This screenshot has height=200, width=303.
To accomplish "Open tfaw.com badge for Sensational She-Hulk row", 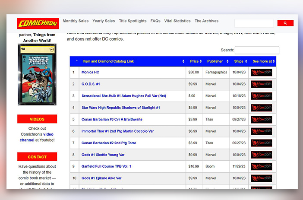I will tap(262, 96).
